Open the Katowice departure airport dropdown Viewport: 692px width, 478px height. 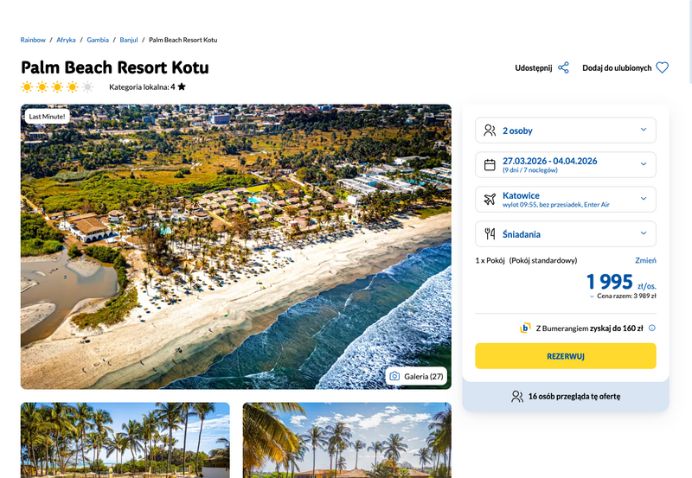tap(566, 200)
